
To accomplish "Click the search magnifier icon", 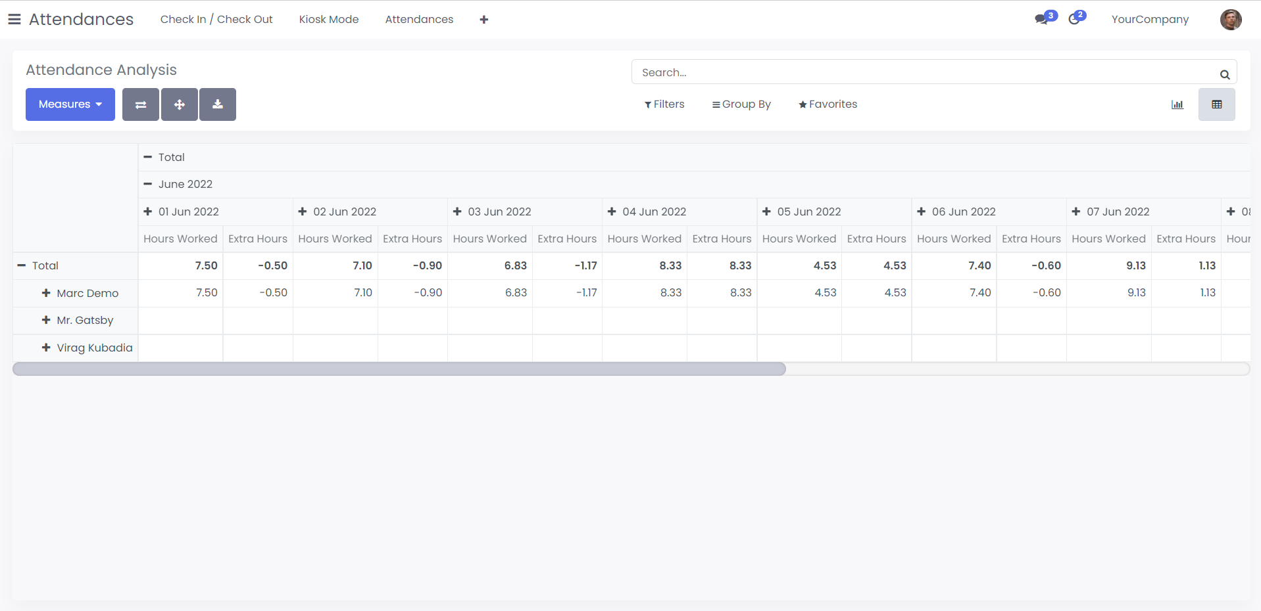I will coord(1225,74).
